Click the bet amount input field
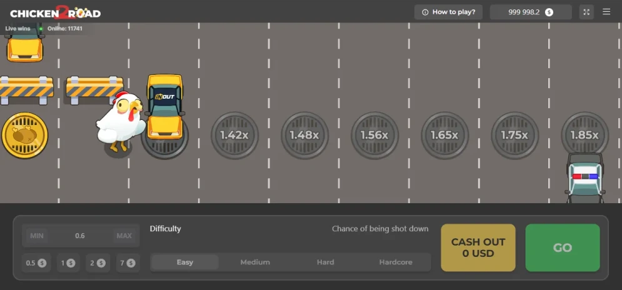The height and width of the screenshot is (290, 622). click(80, 236)
